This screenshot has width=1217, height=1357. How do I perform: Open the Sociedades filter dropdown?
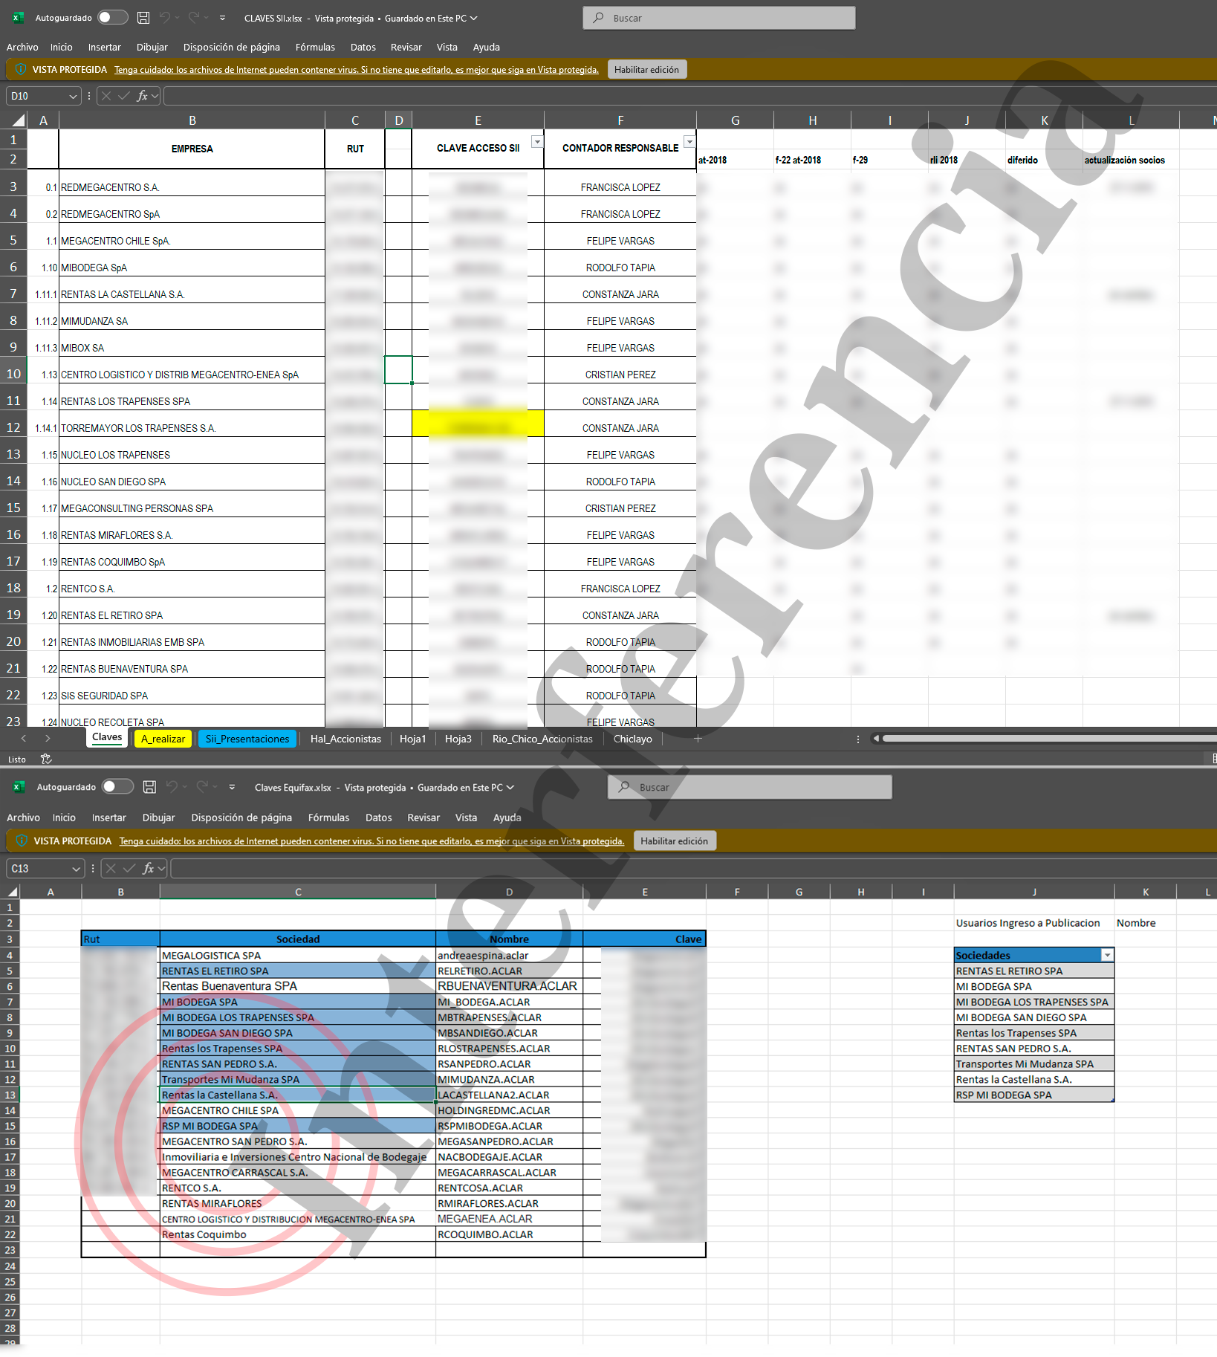1107,955
